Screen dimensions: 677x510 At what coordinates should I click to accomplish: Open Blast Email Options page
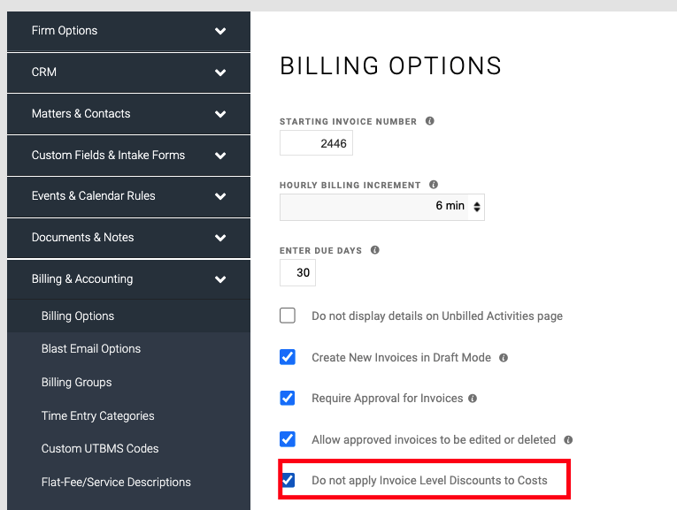point(91,349)
